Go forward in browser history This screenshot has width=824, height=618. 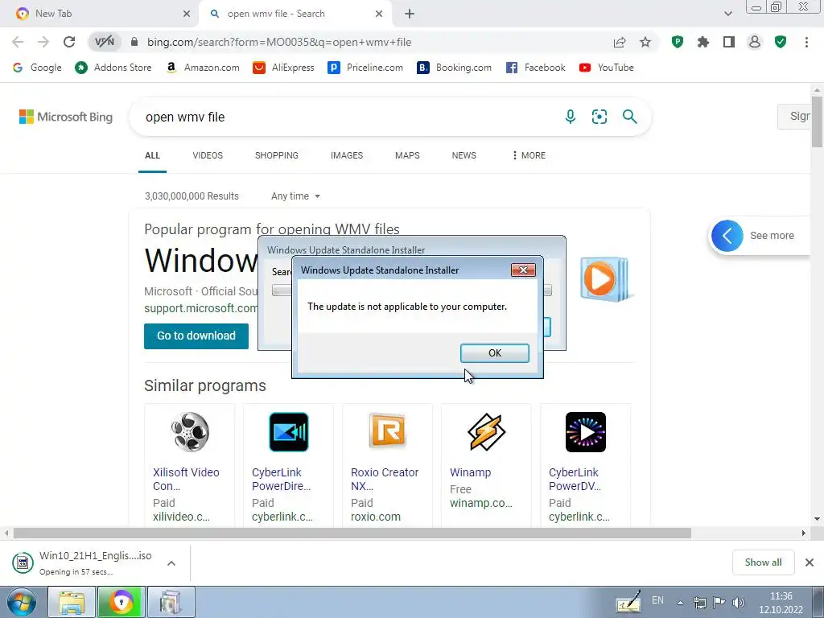coord(43,42)
